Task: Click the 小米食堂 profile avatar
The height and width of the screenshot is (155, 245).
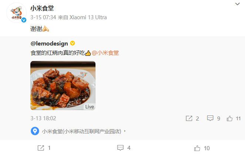Action: [x=16, y=13]
